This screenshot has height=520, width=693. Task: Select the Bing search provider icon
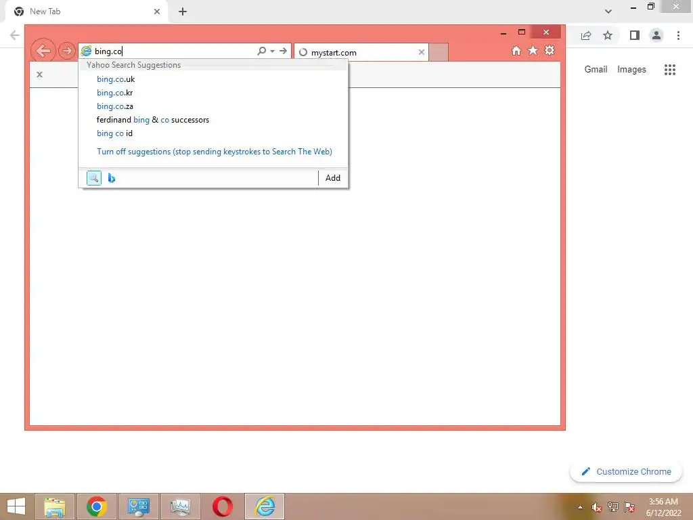tap(112, 178)
